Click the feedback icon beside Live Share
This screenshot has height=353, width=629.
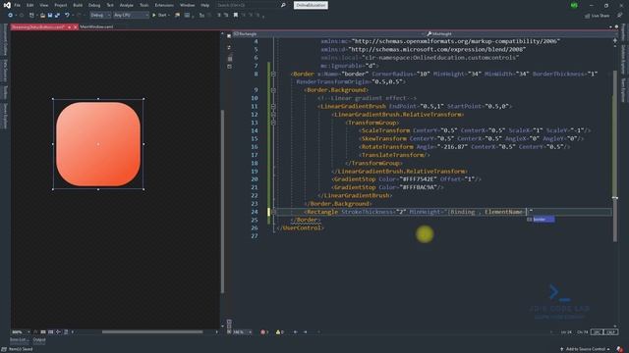[x=620, y=16]
